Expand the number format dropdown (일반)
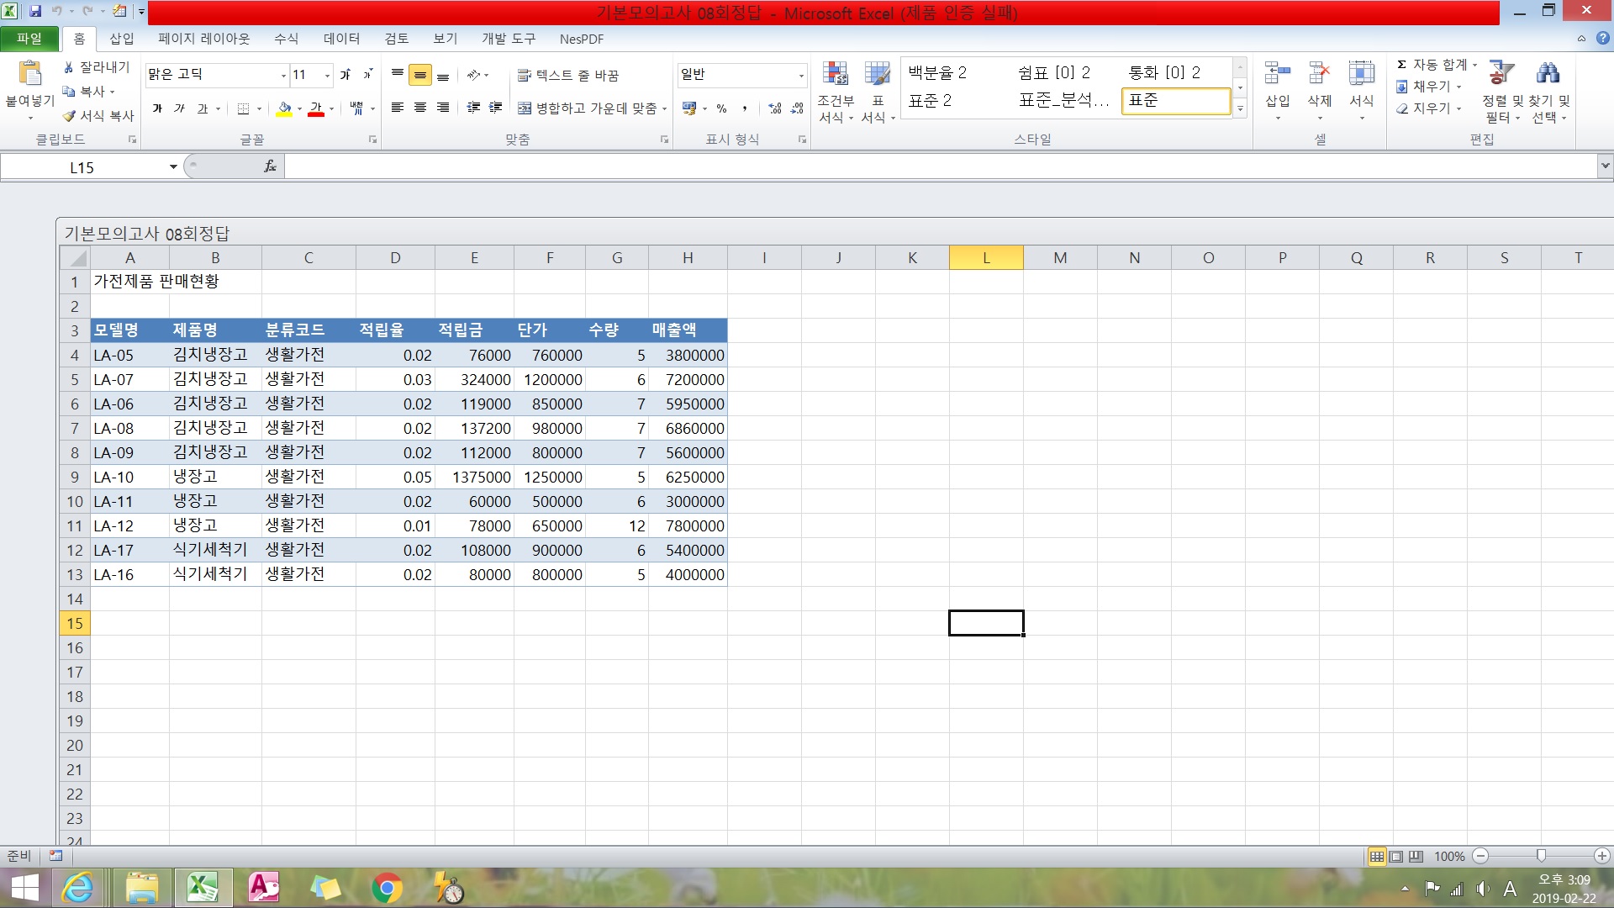Image resolution: width=1614 pixels, height=908 pixels. (800, 76)
